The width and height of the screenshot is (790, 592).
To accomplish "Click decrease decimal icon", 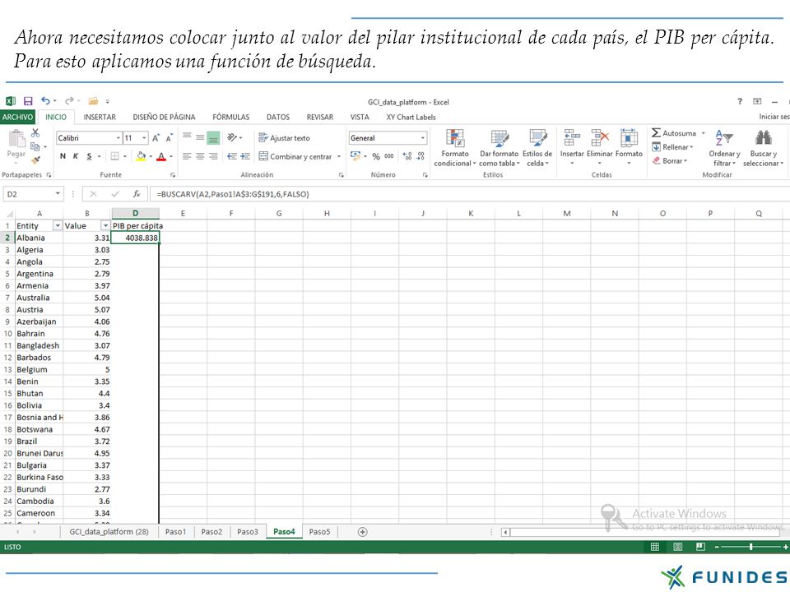I will [x=421, y=156].
